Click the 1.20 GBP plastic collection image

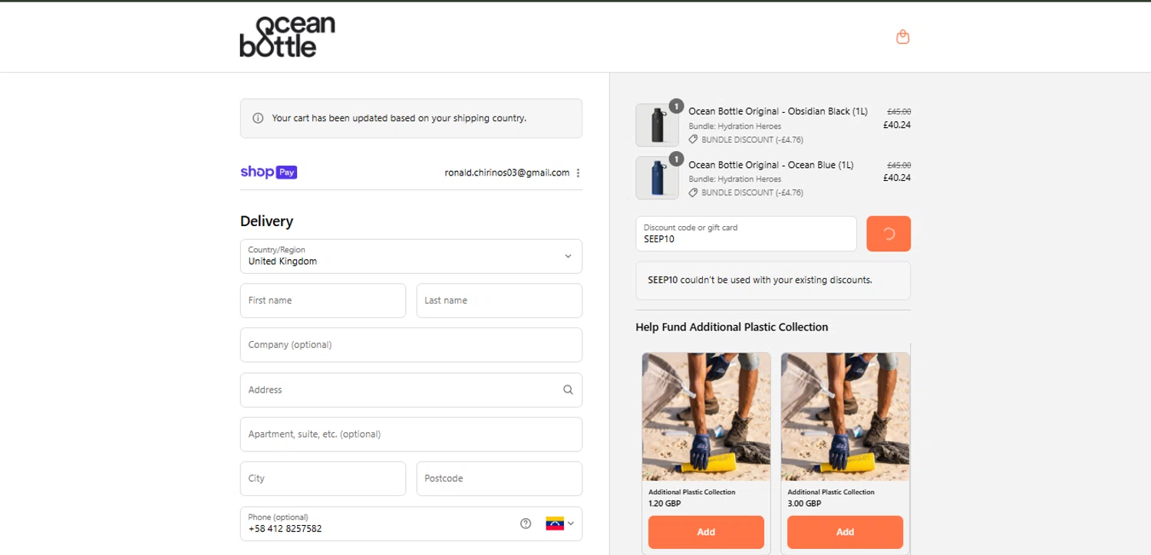click(x=706, y=417)
